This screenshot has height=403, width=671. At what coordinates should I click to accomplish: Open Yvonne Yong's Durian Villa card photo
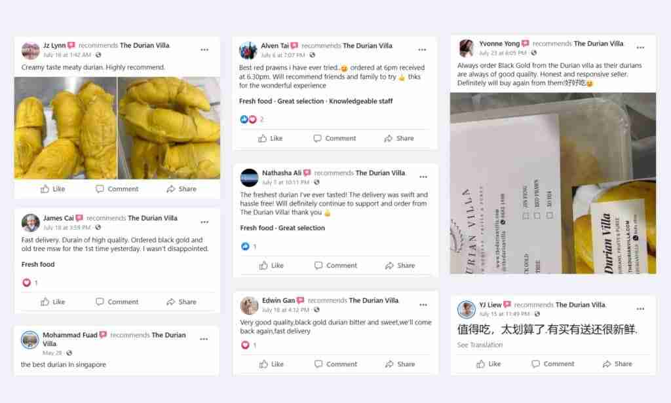[552, 183]
